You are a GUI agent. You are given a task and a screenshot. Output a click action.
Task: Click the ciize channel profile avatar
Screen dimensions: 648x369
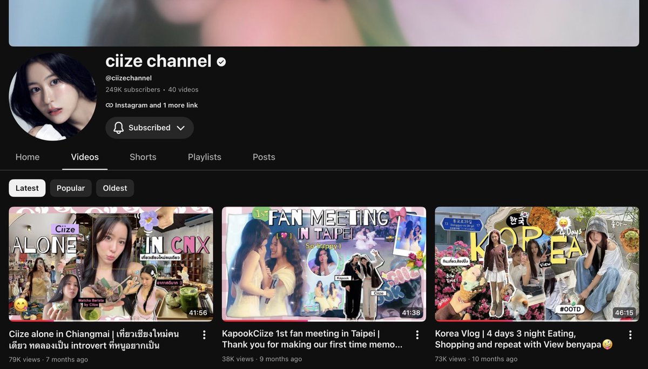tap(53, 97)
